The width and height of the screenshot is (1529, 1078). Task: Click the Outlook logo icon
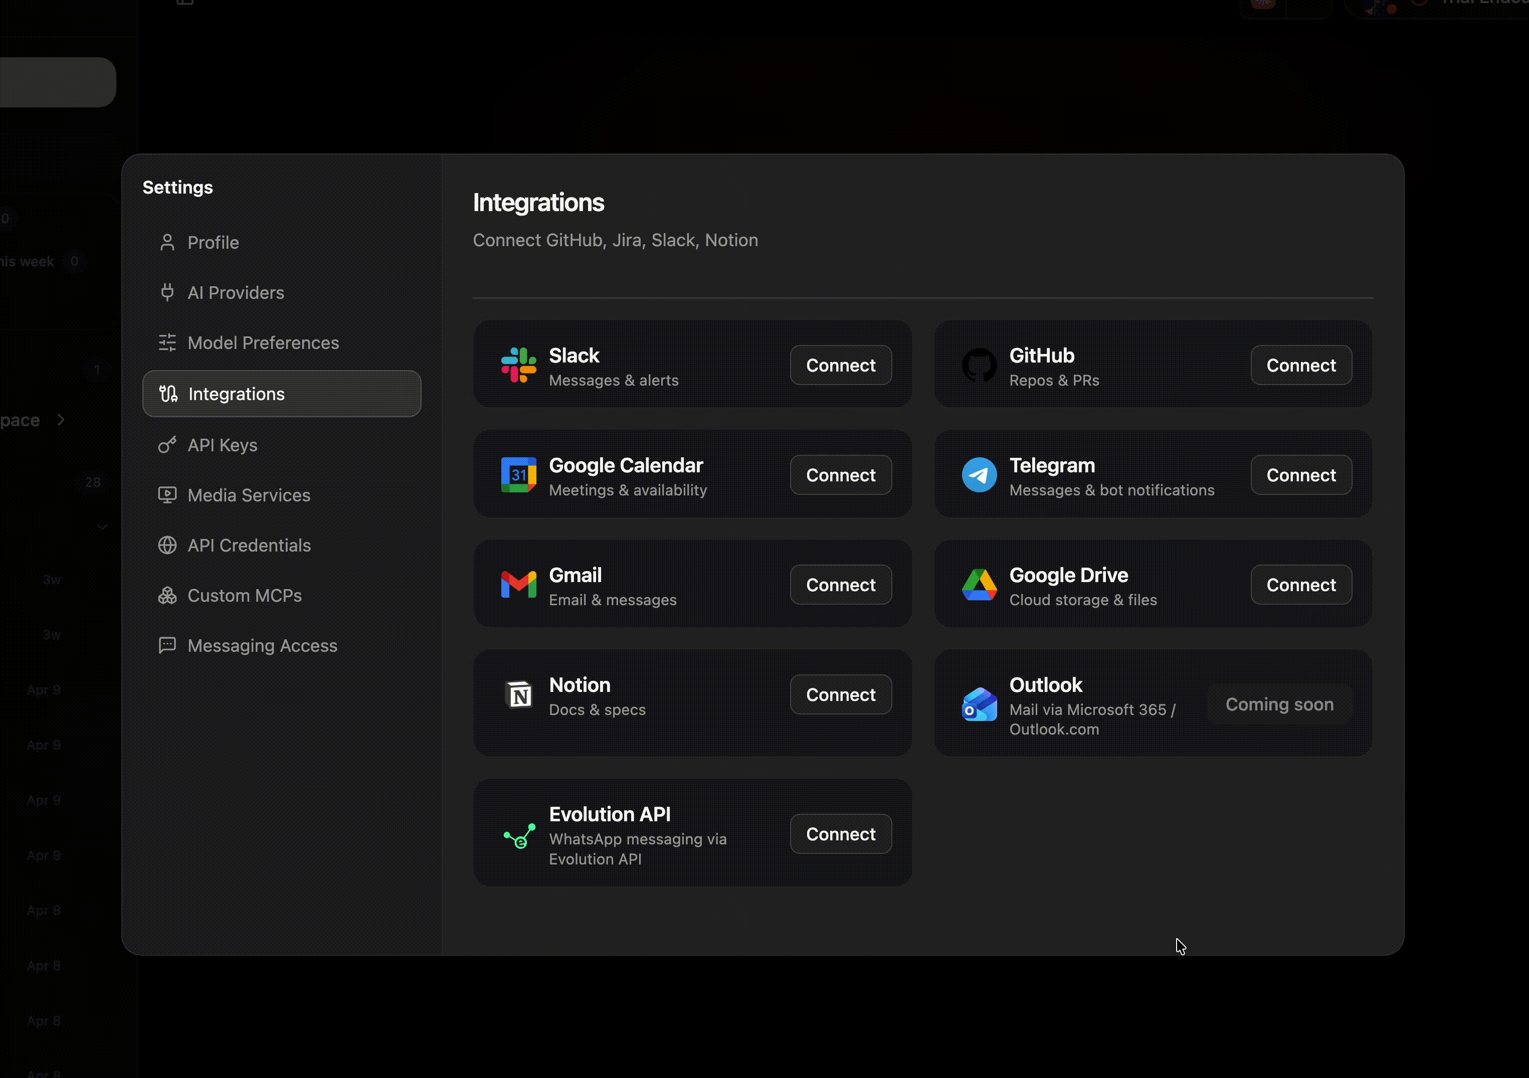[979, 704]
